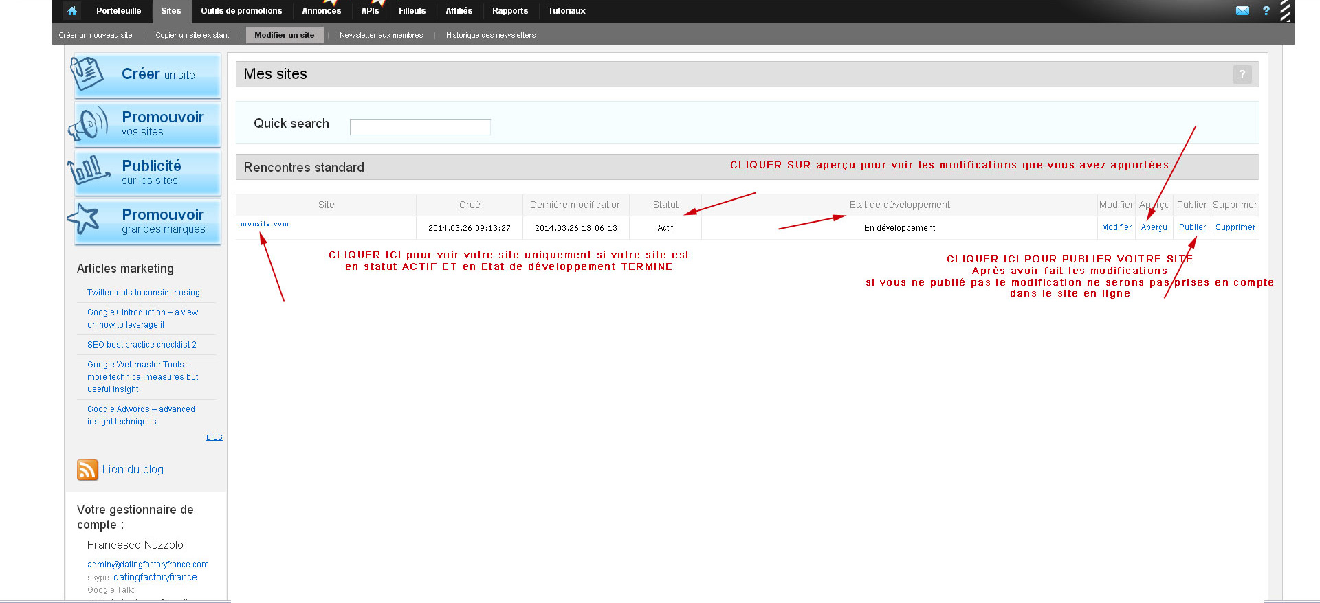Select Créer un nouveau site submenu
The width and height of the screenshot is (1320, 603).
click(x=96, y=35)
